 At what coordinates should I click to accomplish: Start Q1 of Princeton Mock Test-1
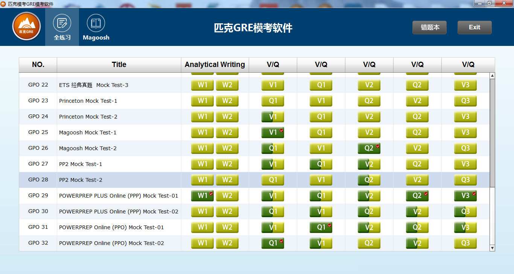pyautogui.click(x=273, y=101)
